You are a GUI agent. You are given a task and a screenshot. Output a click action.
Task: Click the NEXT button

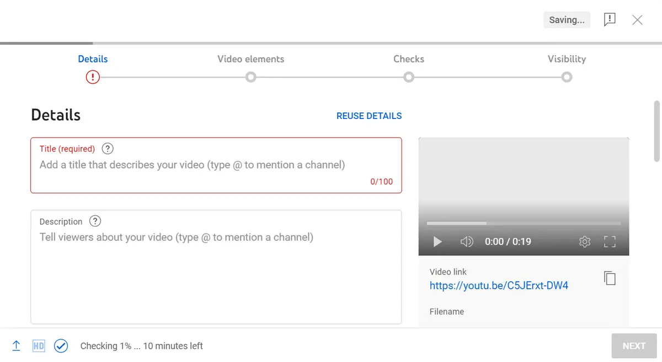[634, 346]
